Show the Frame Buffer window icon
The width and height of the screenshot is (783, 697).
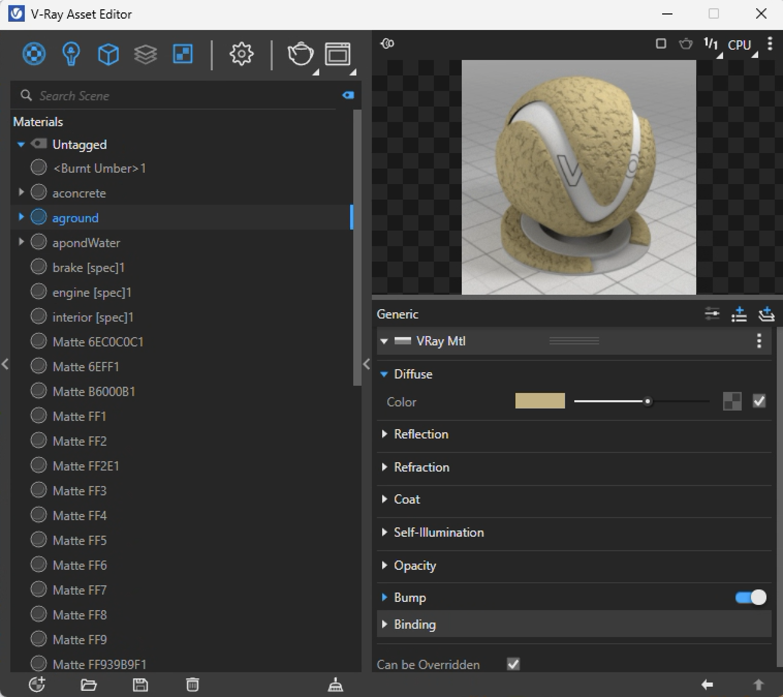pos(338,54)
